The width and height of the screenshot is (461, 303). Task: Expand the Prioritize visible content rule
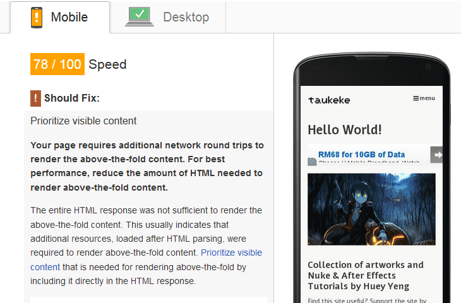[x=83, y=121]
